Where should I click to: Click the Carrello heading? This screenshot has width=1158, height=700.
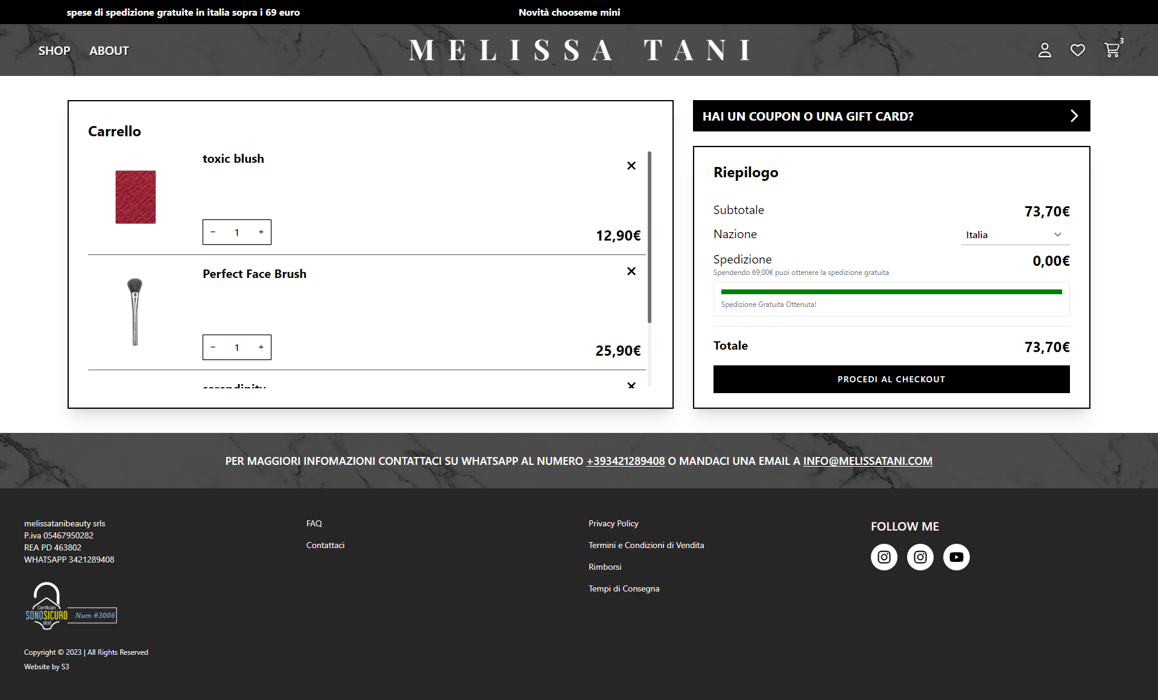pos(115,131)
